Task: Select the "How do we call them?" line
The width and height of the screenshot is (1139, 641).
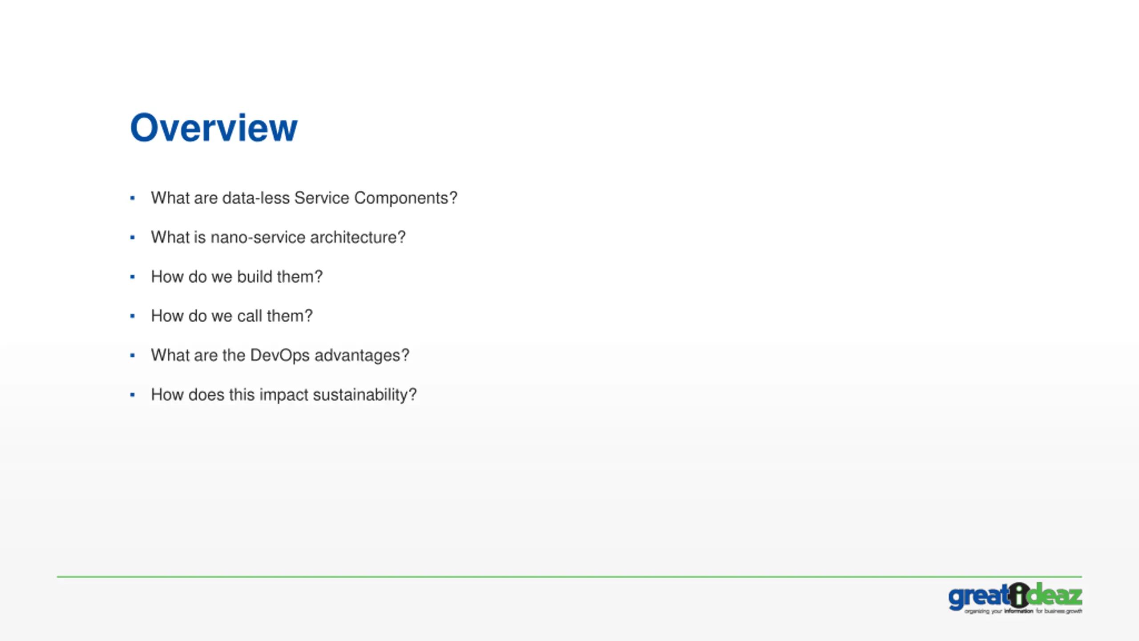Action: (232, 316)
